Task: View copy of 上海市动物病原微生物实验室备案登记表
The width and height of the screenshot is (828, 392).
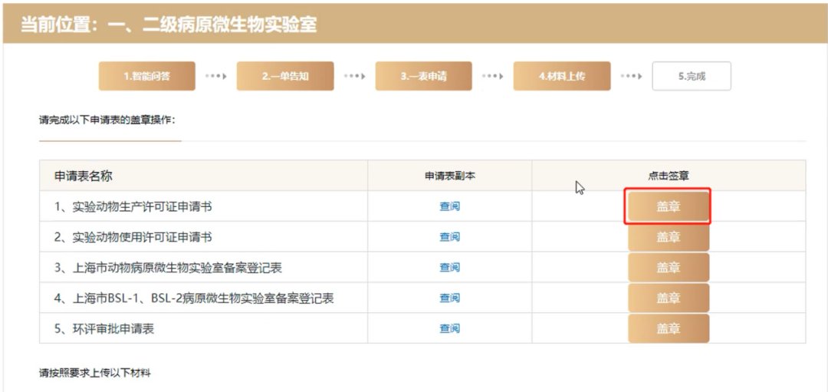Action: [449, 268]
